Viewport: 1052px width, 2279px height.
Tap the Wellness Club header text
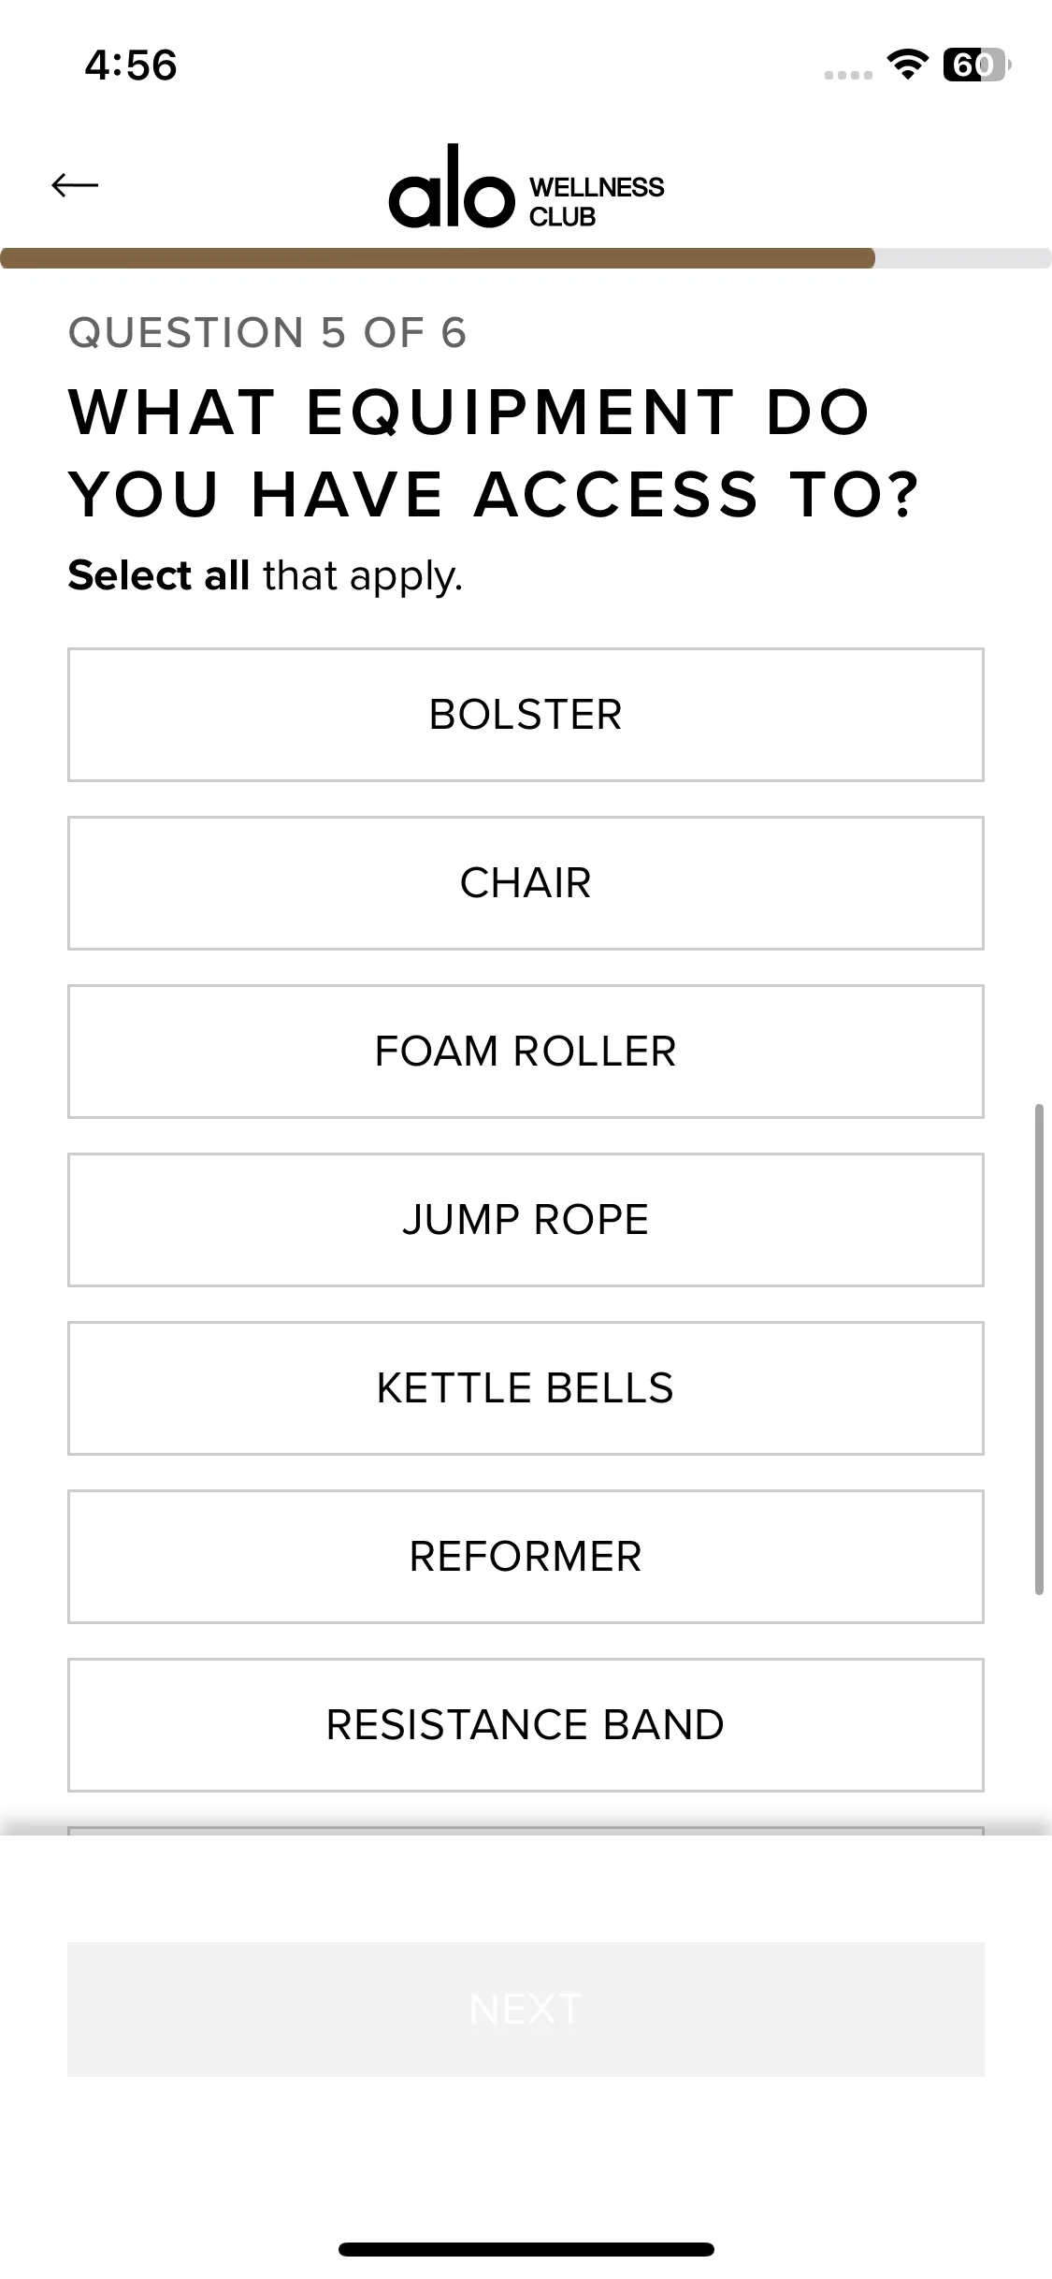pyautogui.click(x=596, y=201)
